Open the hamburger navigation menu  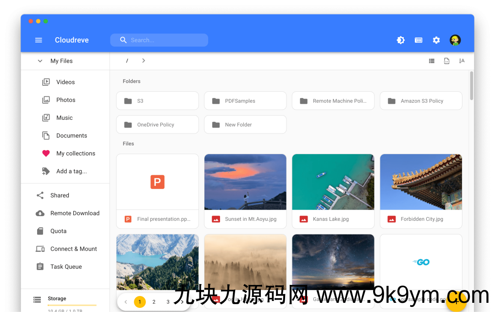click(x=38, y=40)
